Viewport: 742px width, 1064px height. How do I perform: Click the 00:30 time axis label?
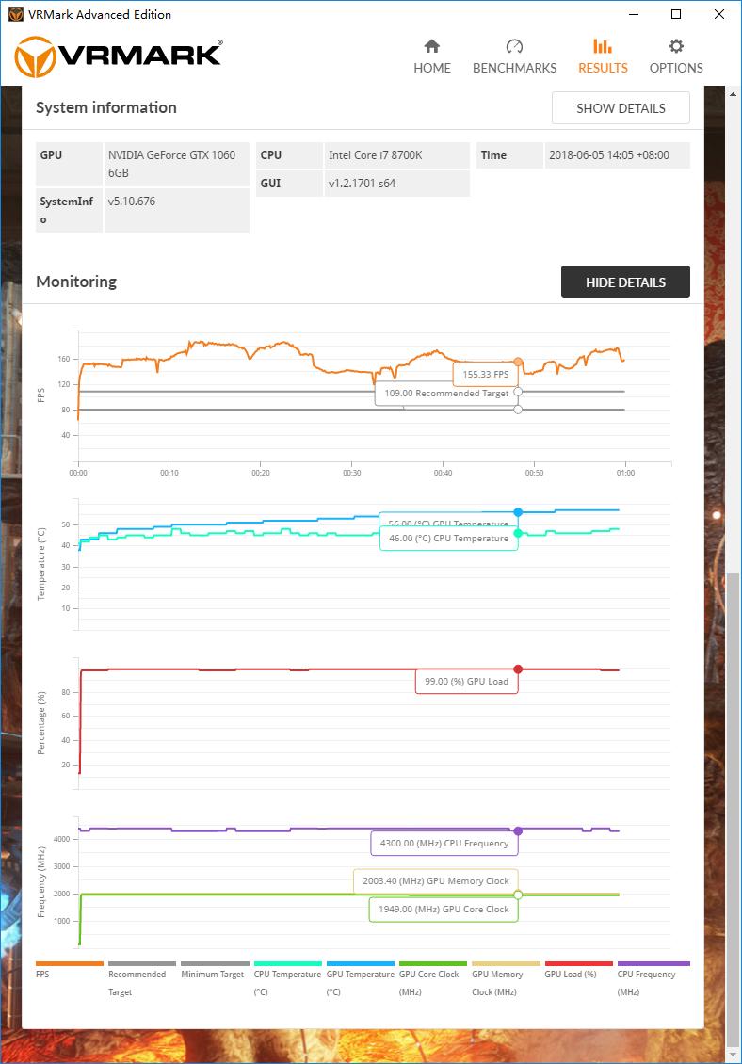(x=351, y=473)
